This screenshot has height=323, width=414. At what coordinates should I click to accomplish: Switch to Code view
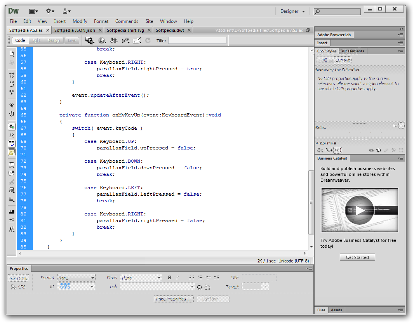click(20, 40)
